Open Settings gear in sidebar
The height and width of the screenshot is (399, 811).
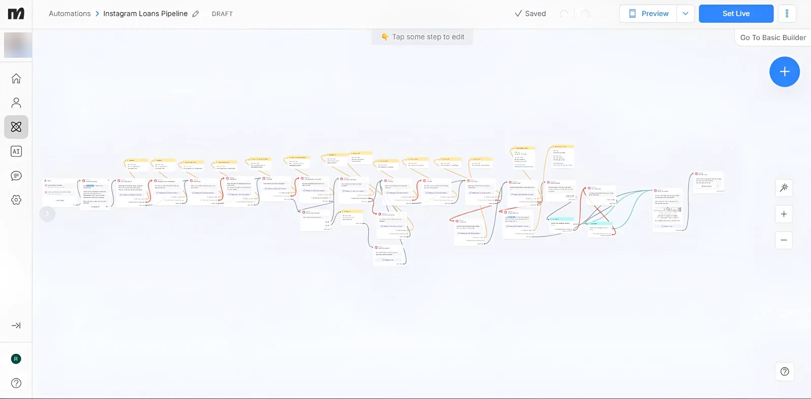(x=16, y=200)
